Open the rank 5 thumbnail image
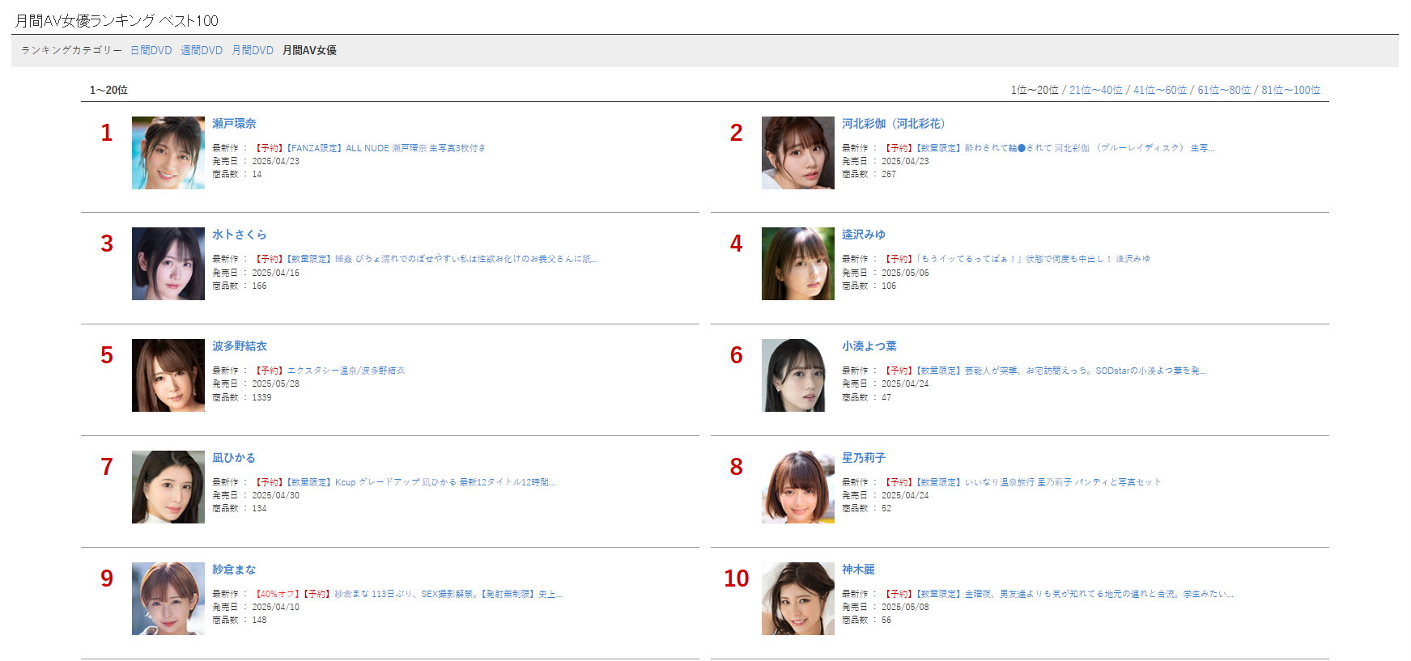 pyautogui.click(x=168, y=375)
